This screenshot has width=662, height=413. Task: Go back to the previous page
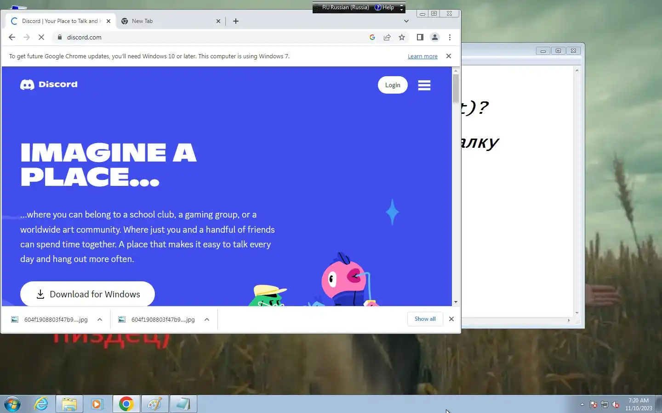12,37
